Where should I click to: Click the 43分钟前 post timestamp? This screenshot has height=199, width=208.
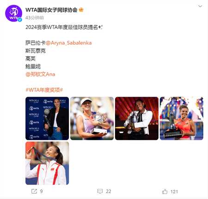click(35, 18)
